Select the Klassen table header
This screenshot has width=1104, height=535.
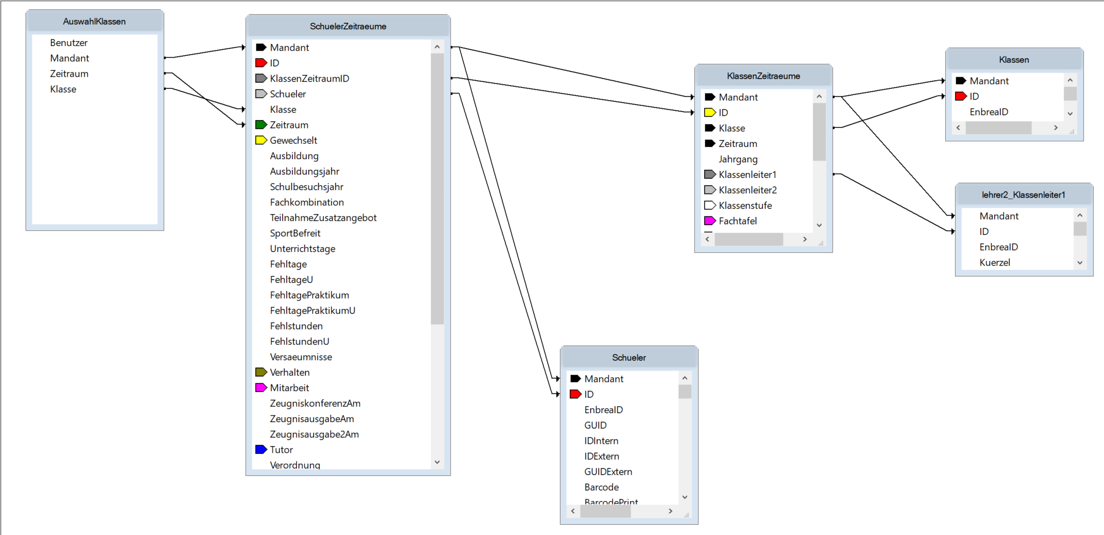pyautogui.click(x=1014, y=60)
